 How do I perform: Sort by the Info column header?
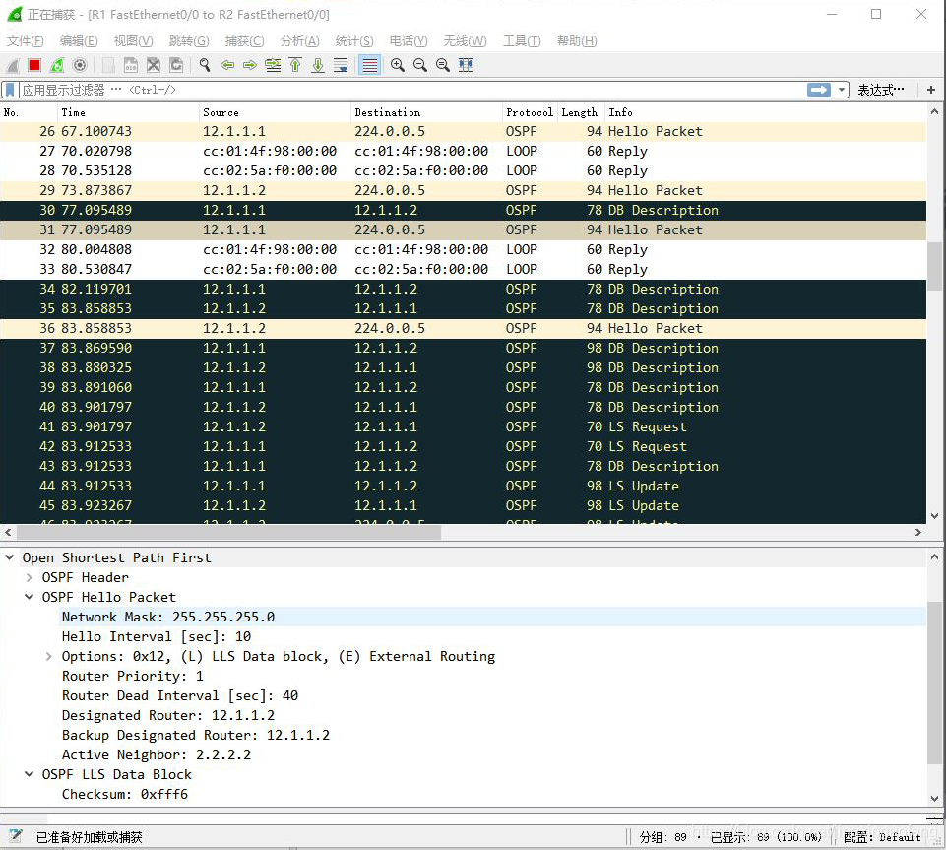(x=765, y=112)
